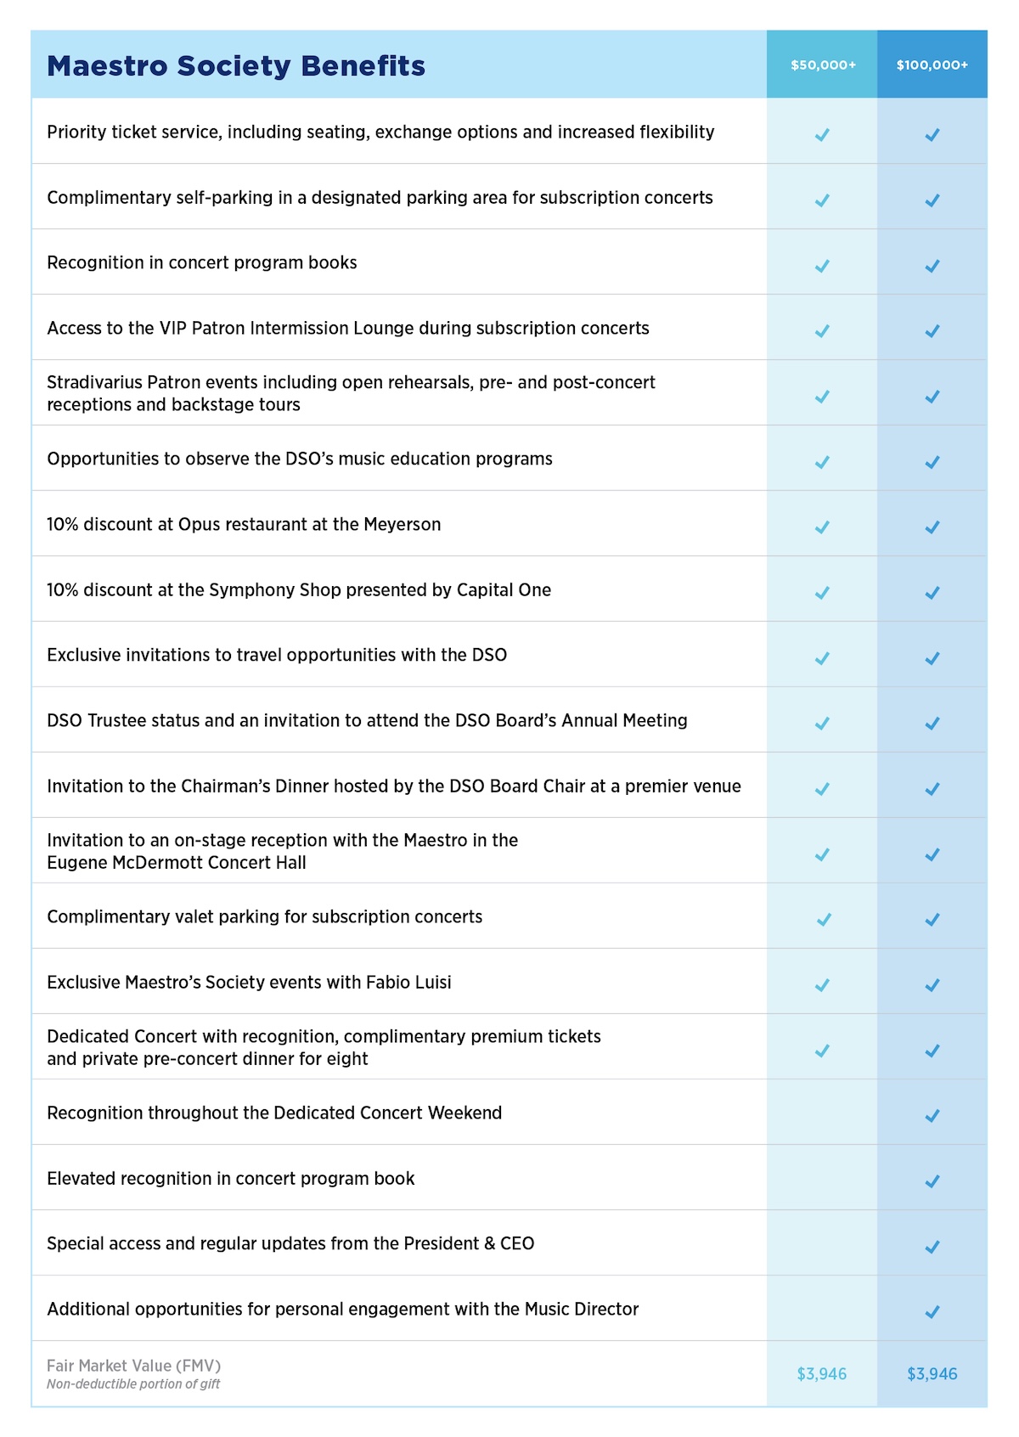
Task: Click the Chairman's Dinner invitation benefit text
Action: point(394,786)
